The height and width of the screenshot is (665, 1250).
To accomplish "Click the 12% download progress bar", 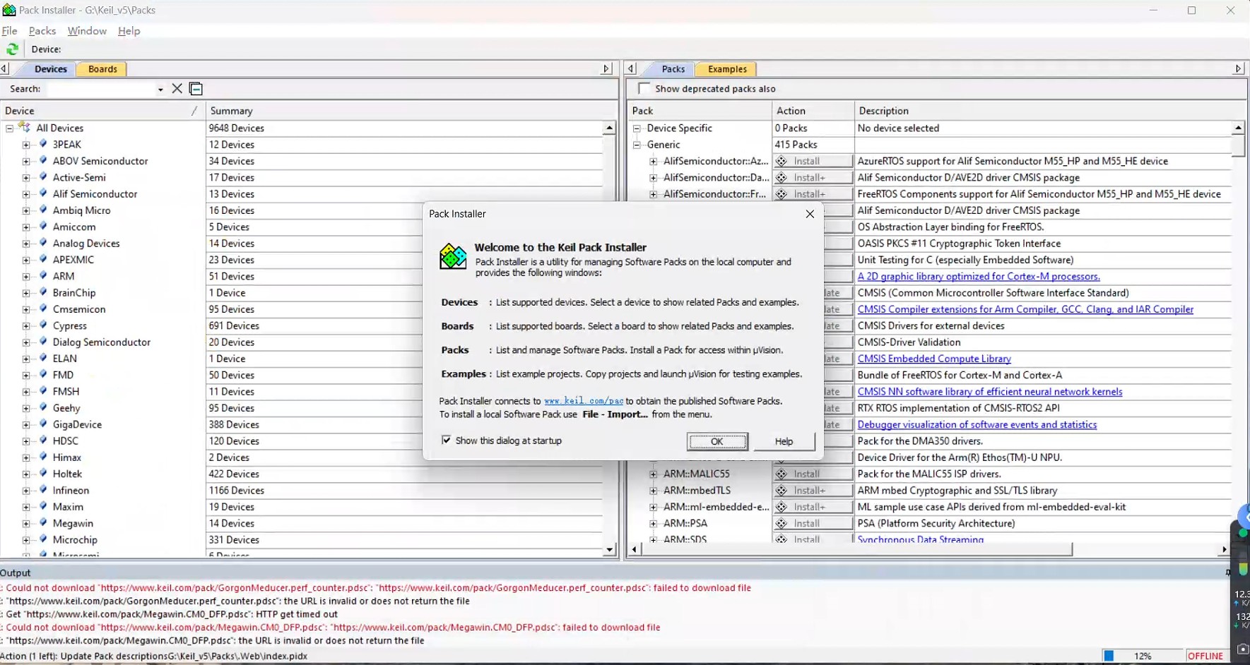I will click(1142, 656).
